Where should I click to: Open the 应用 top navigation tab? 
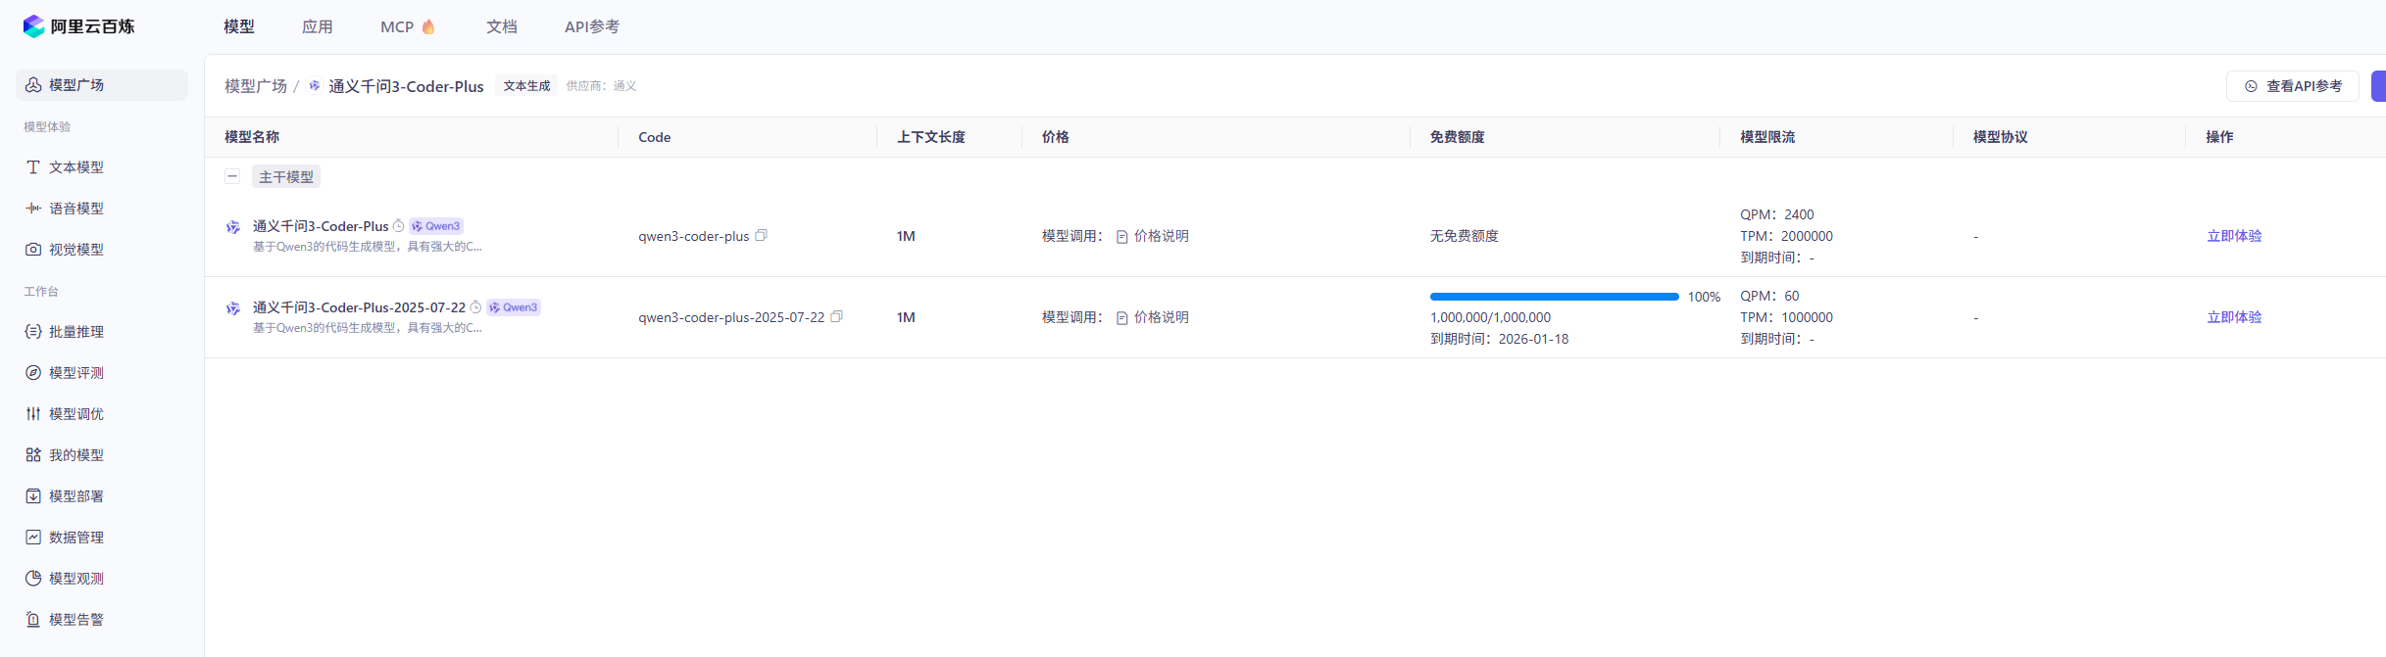tap(318, 26)
